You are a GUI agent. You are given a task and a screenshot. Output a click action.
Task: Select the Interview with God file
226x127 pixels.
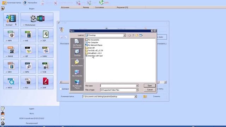point(94,56)
